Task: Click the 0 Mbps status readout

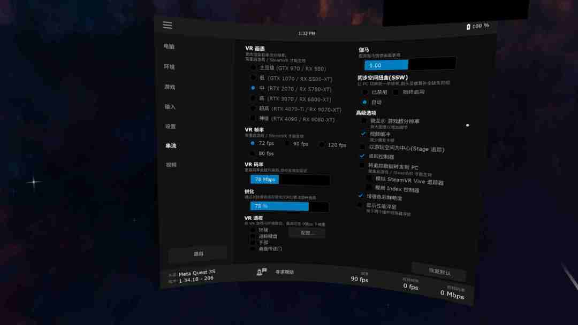Action: click(x=452, y=294)
